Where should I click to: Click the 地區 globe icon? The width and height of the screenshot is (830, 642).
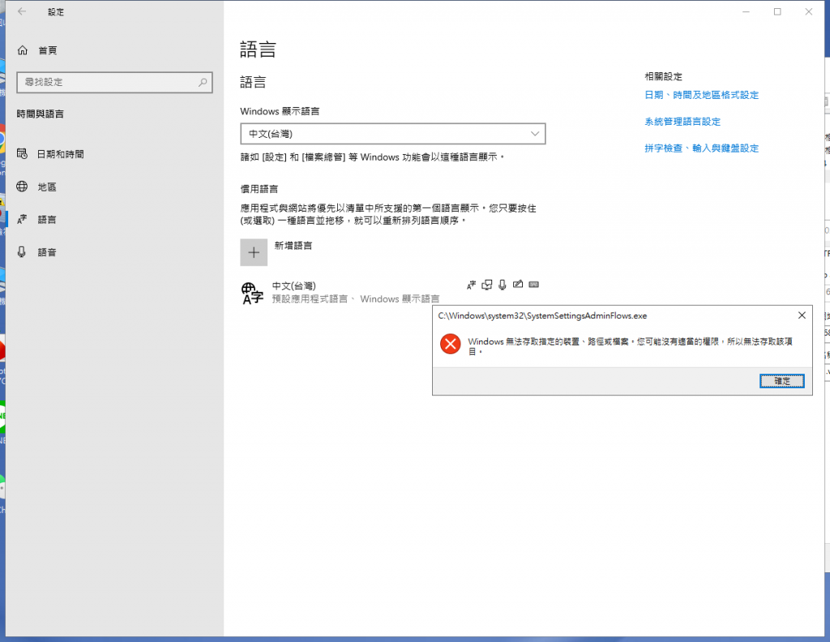(x=22, y=186)
